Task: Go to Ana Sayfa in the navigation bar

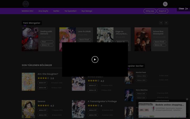Action: 43,11
